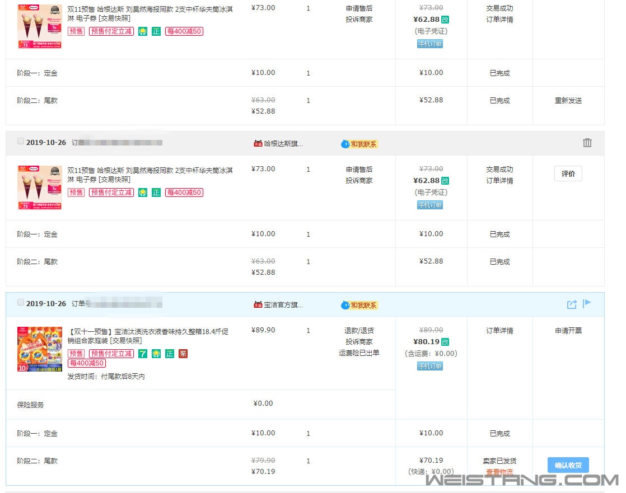Select checkbox for 哈根达斯 order dated 2019-10-26
This screenshot has height=493, width=626.
pyautogui.click(x=21, y=141)
